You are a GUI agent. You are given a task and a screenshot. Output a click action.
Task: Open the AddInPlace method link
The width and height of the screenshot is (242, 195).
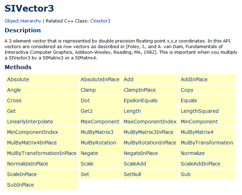194,79
